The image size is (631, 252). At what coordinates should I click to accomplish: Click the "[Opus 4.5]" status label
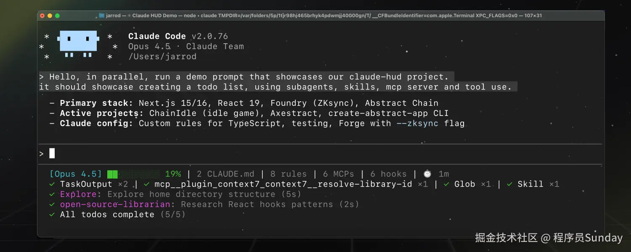click(76, 174)
